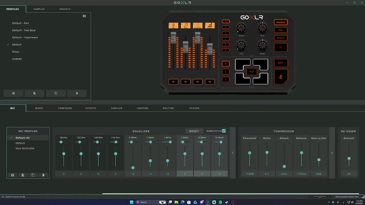Click the System channel icon on the device
Viewport: 365px width, 205px height.
210,25
